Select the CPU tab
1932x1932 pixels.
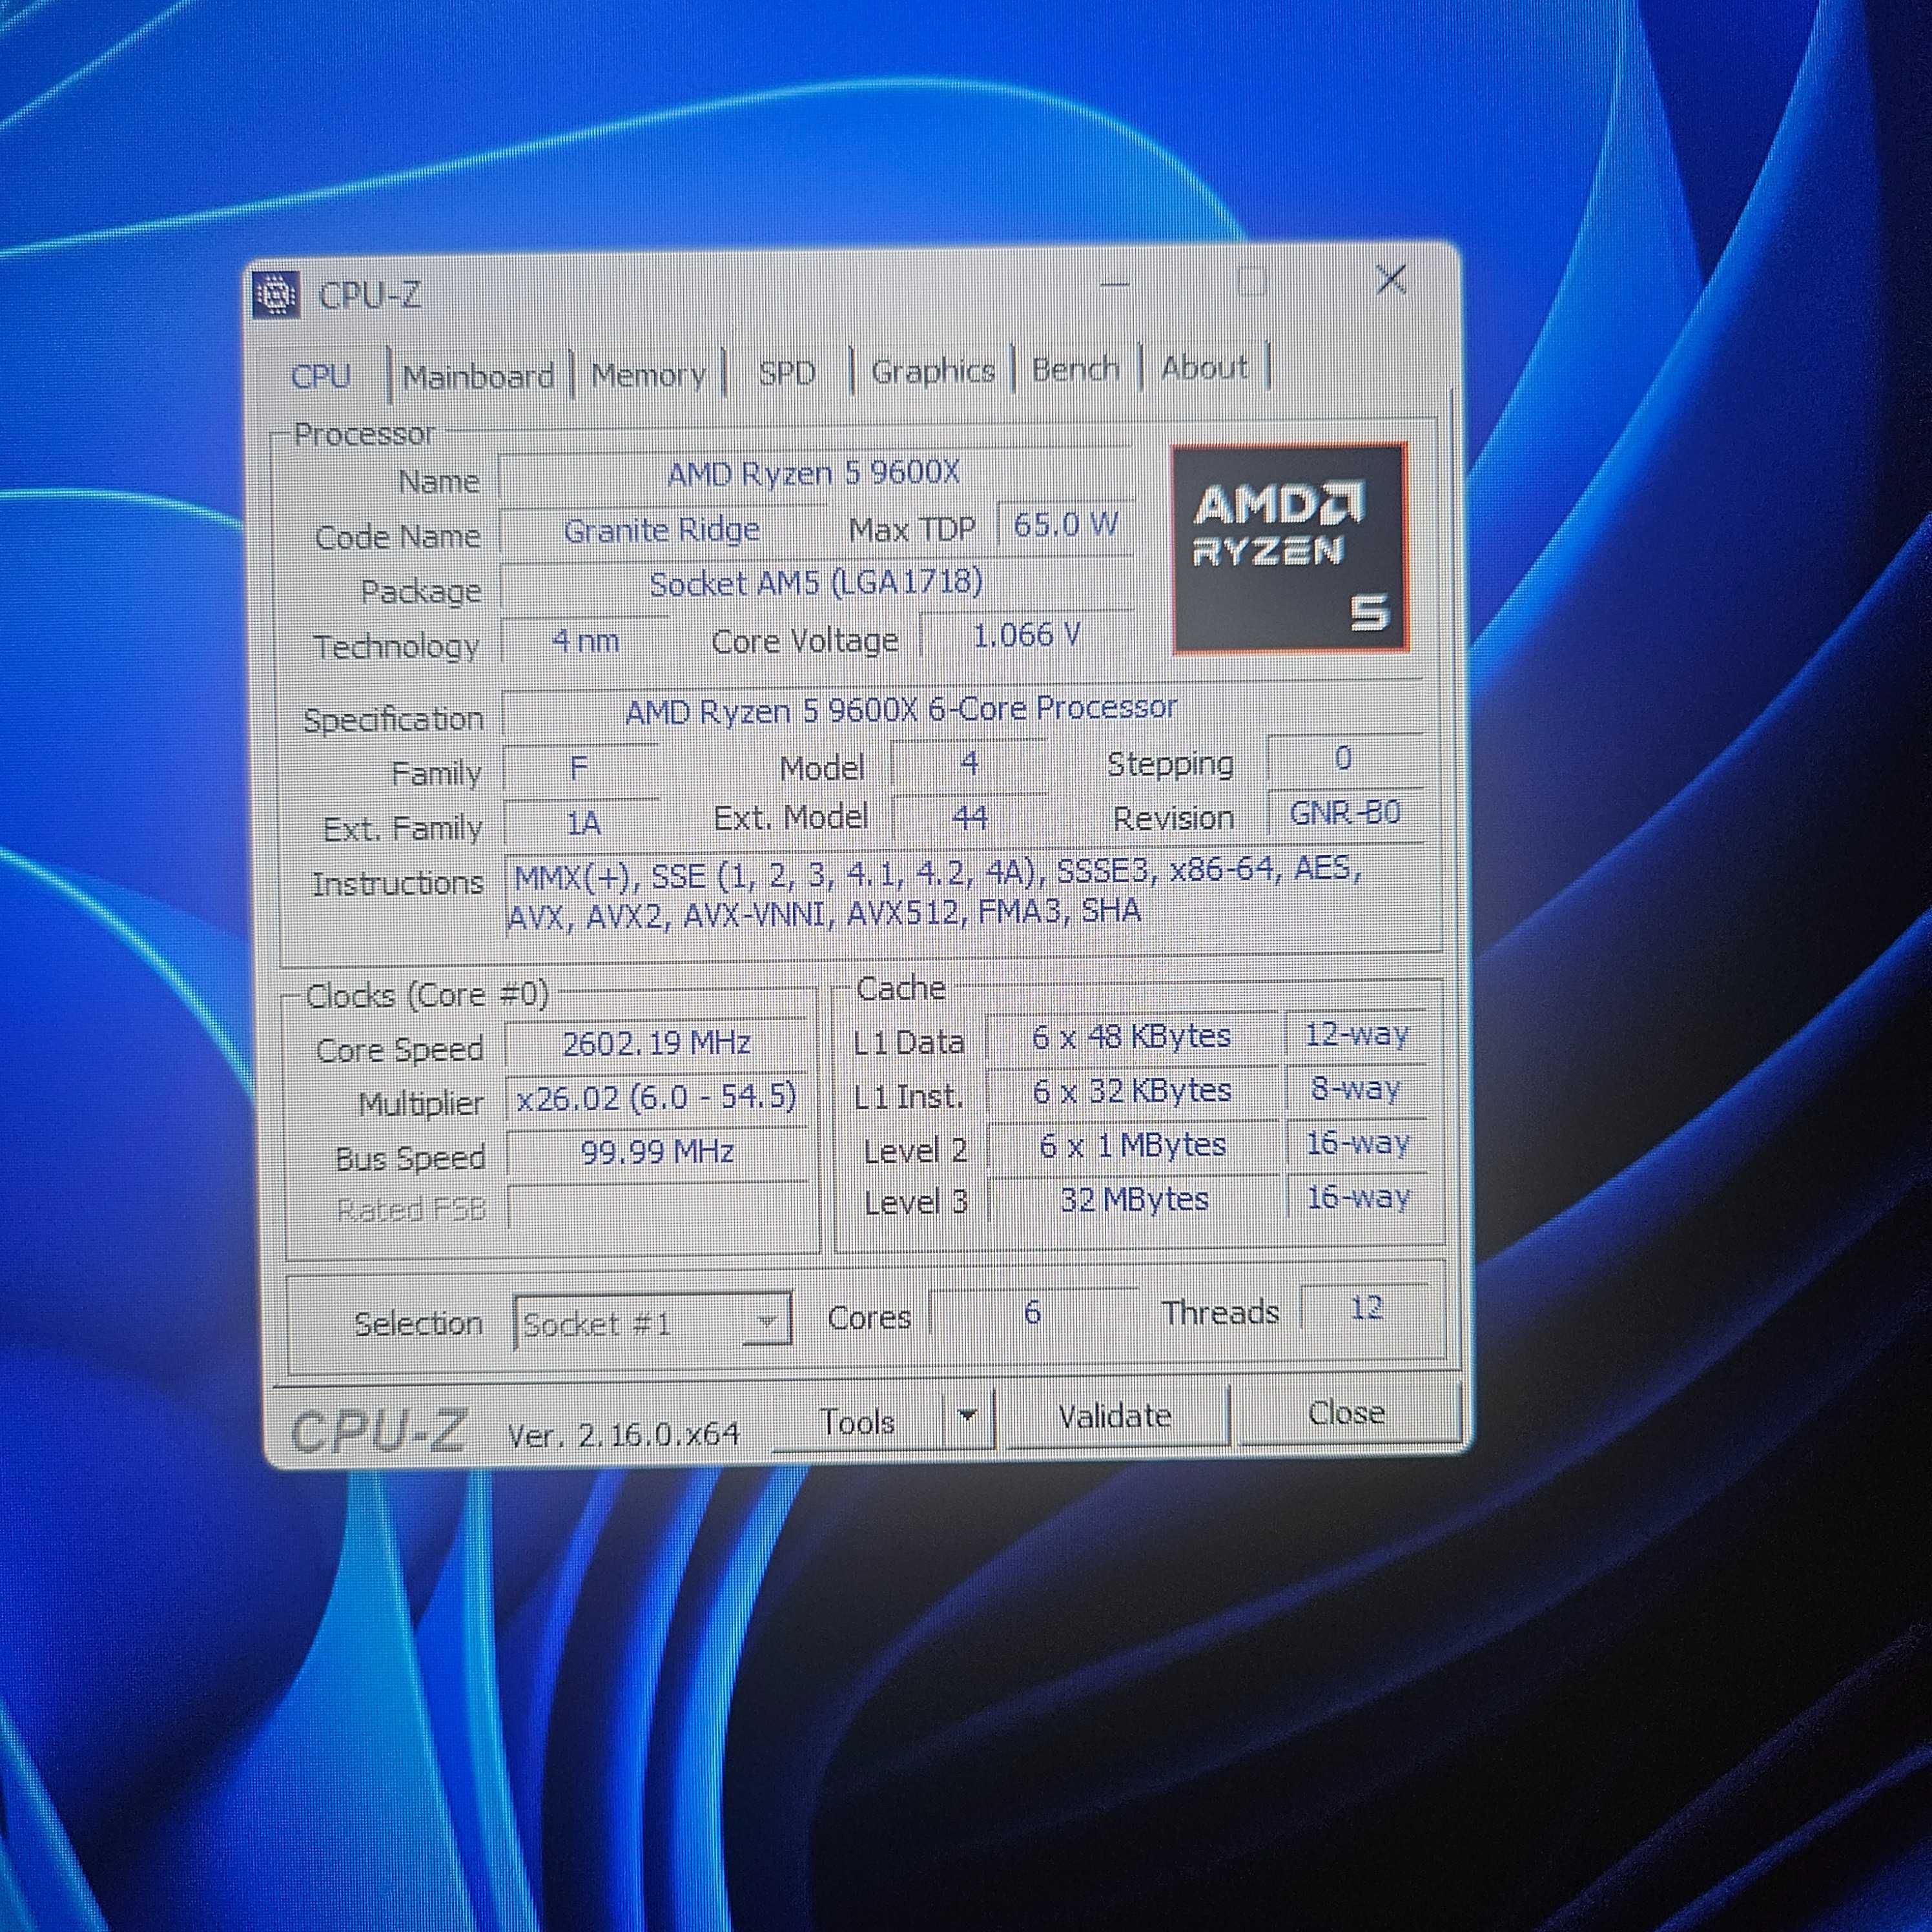pyautogui.click(x=320, y=377)
